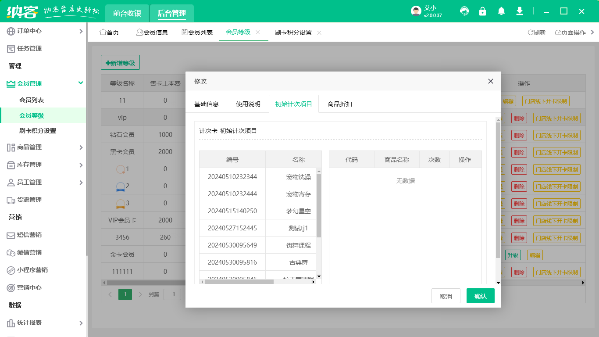The height and width of the screenshot is (337, 599).
Task: Click the download icon in the title bar
Action: [x=519, y=11]
